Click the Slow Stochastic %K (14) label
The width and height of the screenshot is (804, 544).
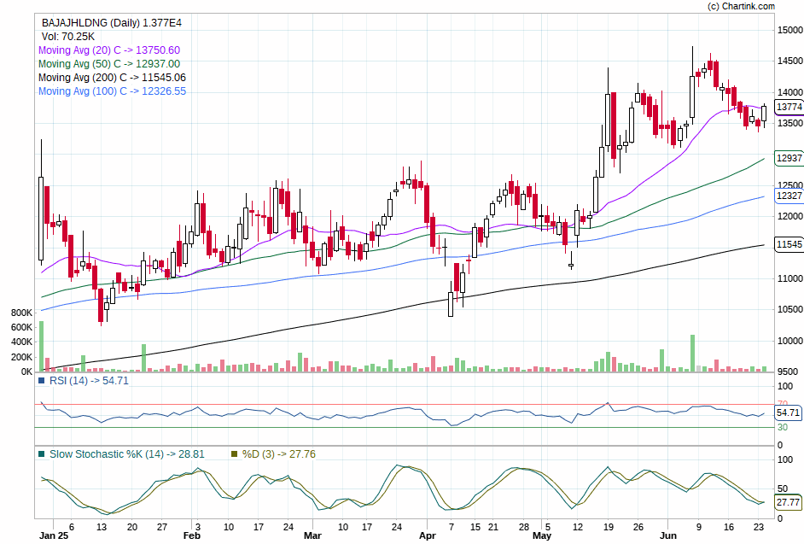127,454
